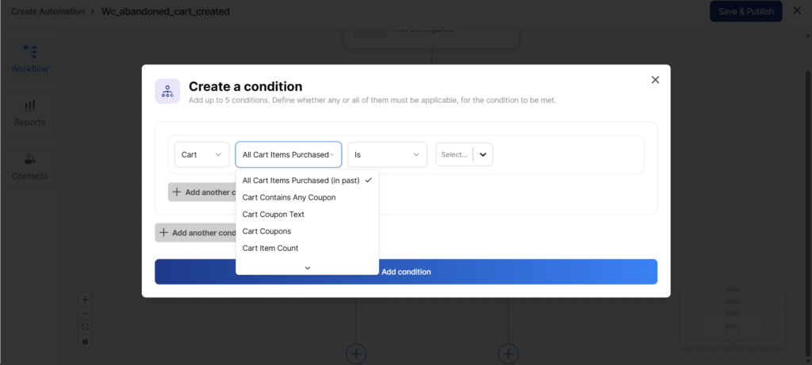Image resolution: width=812 pixels, height=365 pixels.
Task: Toggle the canvas lock icon
Action: point(86,341)
